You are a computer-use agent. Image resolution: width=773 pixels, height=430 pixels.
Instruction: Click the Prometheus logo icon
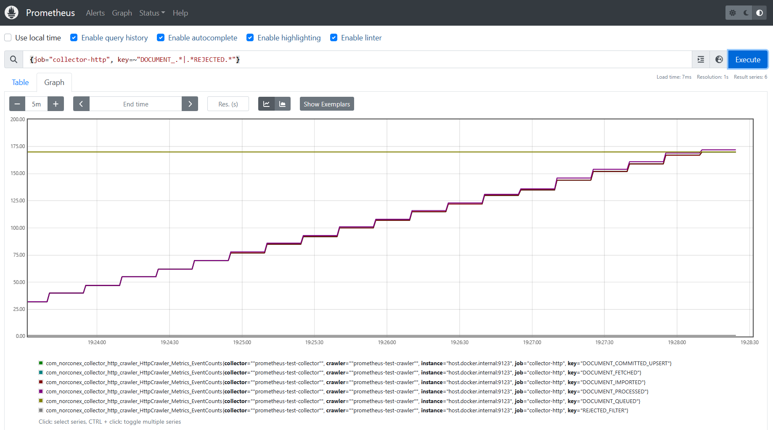(x=11, y=12)
